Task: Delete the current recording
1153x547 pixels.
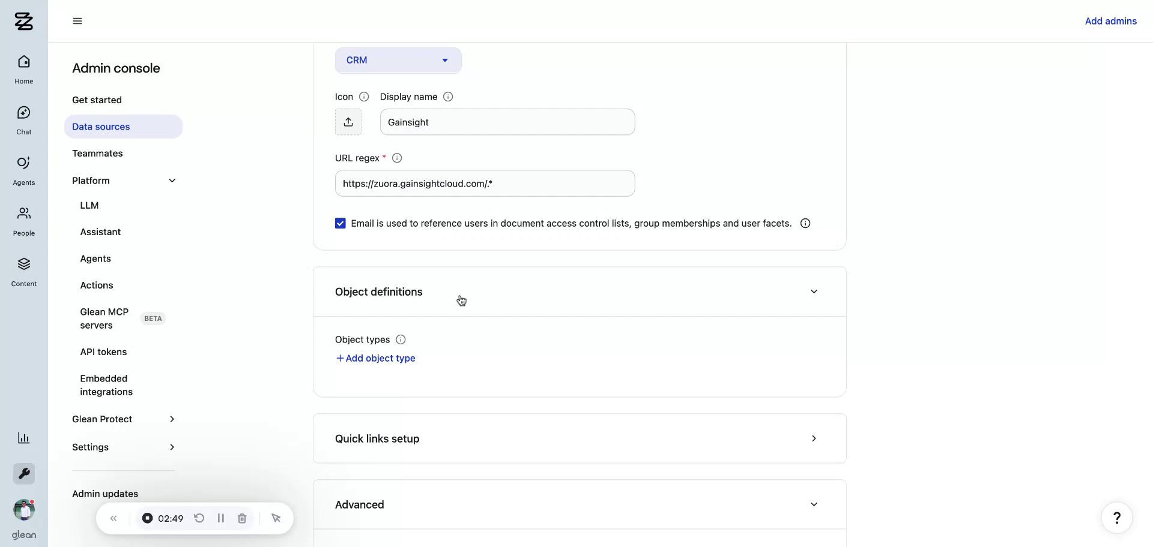Action: tap(242, 518)
